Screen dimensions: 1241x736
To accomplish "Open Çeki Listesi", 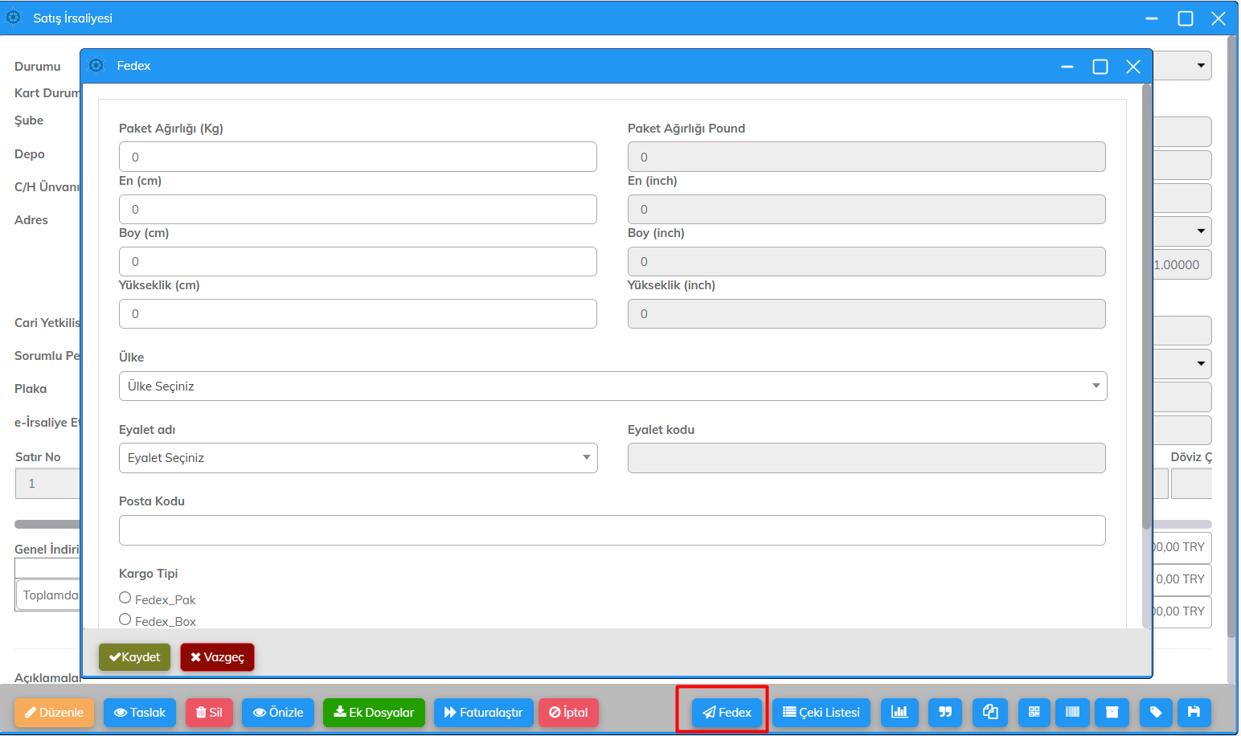I will [x=821, y=713].
